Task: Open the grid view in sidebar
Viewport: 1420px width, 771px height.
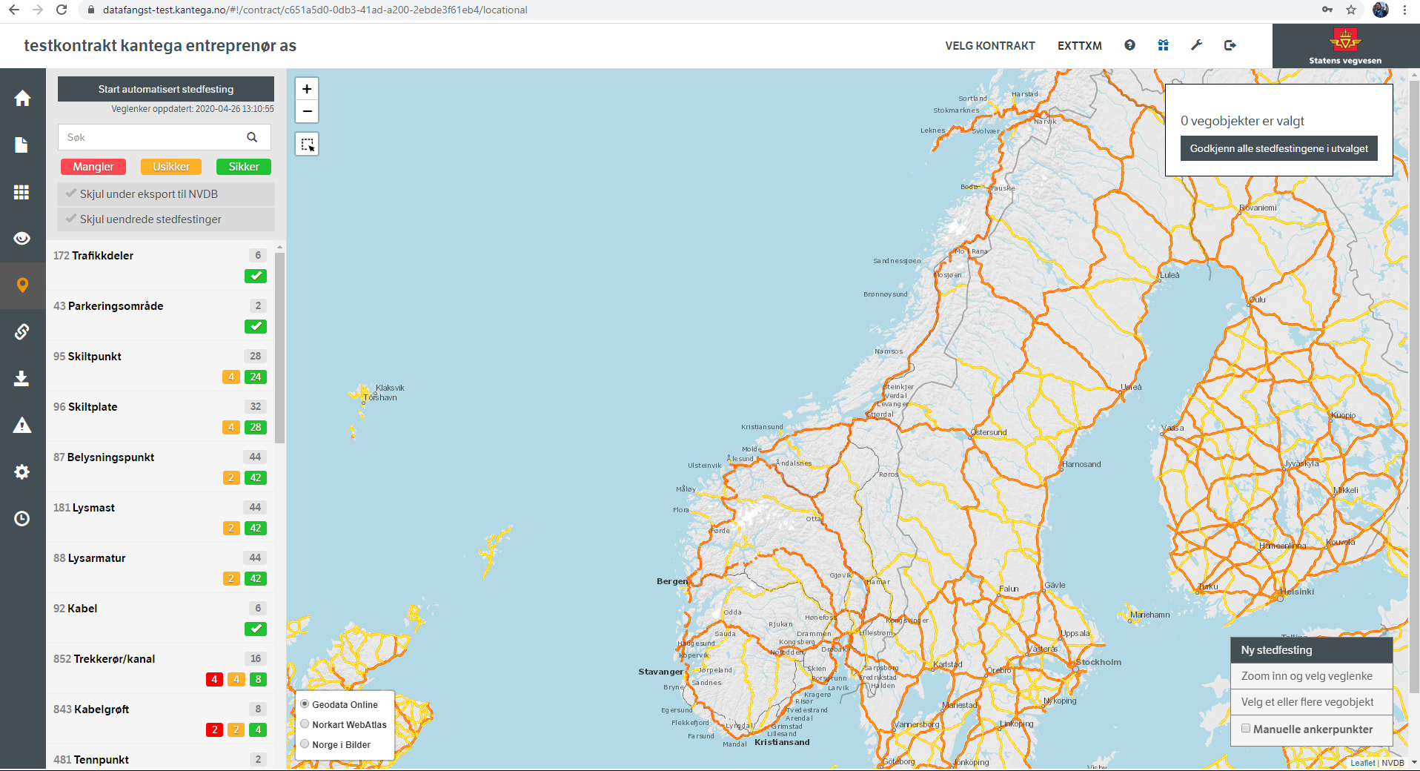Action: tap(22, 192)
